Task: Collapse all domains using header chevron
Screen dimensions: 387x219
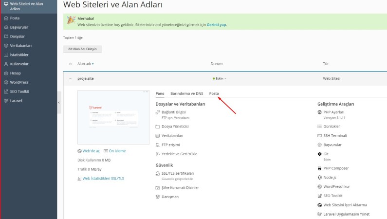Action: click(x=70, y=64)
